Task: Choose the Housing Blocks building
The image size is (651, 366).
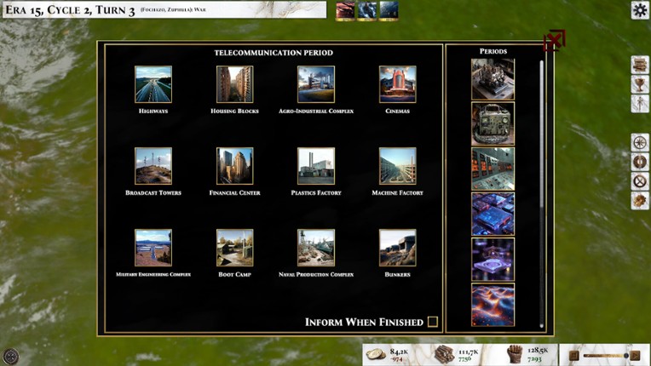Action: pyautogui.click(x=234, y=85)
